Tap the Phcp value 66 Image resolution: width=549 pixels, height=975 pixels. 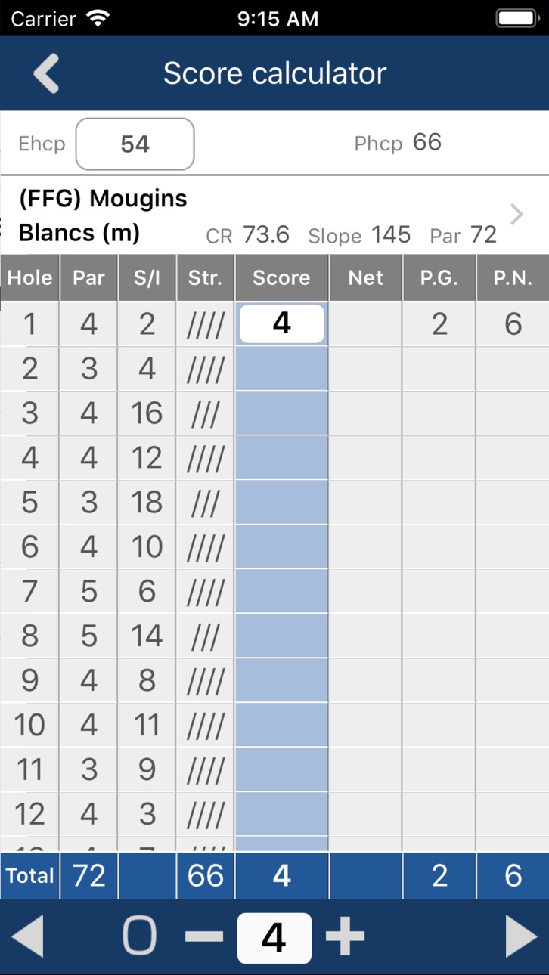427,142
